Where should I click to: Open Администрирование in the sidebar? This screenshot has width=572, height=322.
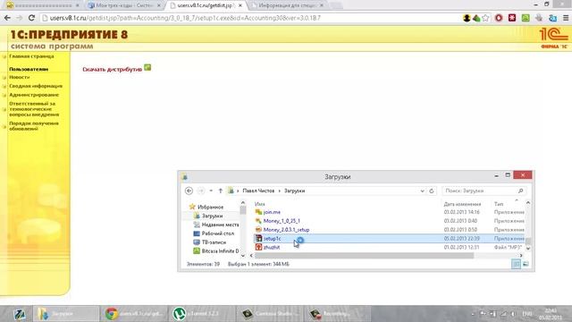[34, 95]
